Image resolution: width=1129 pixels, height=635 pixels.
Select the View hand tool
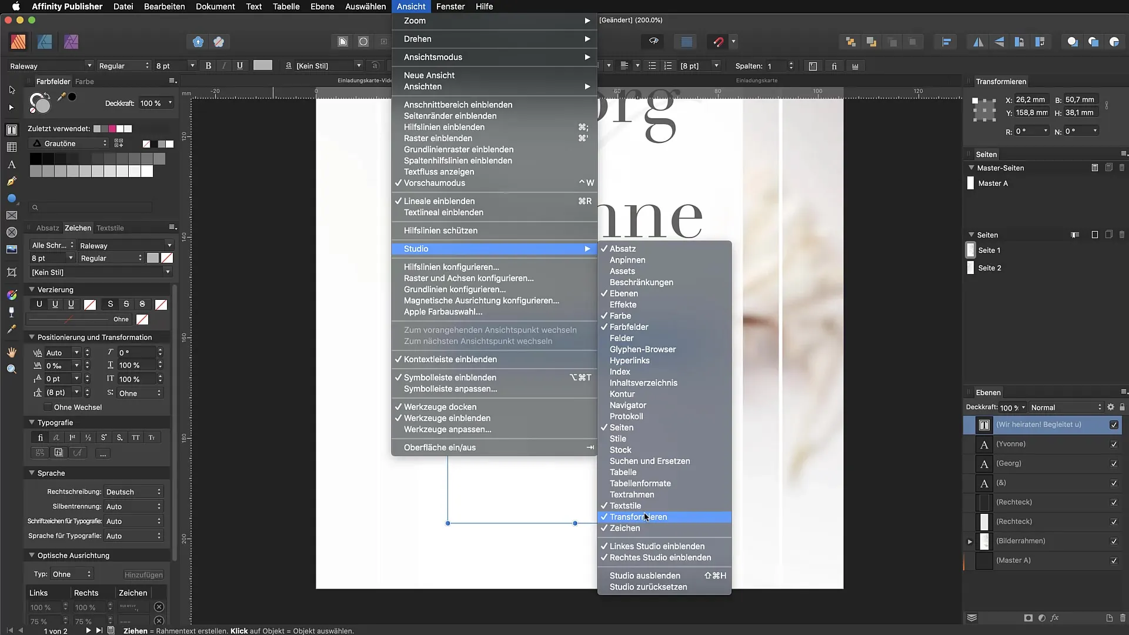(12, 352)
